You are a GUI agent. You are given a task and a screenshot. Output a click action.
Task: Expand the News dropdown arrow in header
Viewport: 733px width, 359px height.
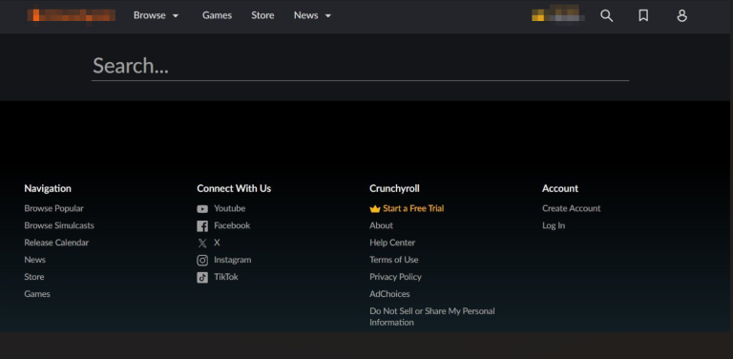328,16
